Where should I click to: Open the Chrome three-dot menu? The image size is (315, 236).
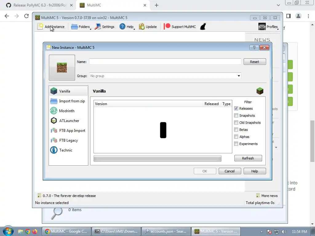point(308,16)
